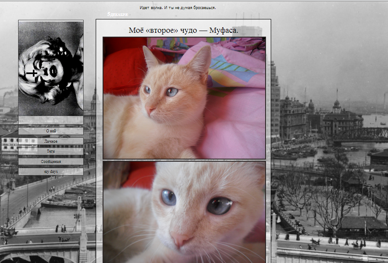Viewport: 388px width, 263px height.
Task: Open the first cat photo on pink blanket
Action: point(185,98)
